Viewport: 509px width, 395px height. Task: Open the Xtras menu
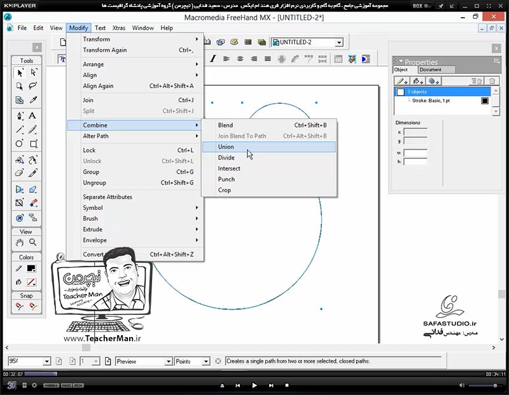point(118,28)
